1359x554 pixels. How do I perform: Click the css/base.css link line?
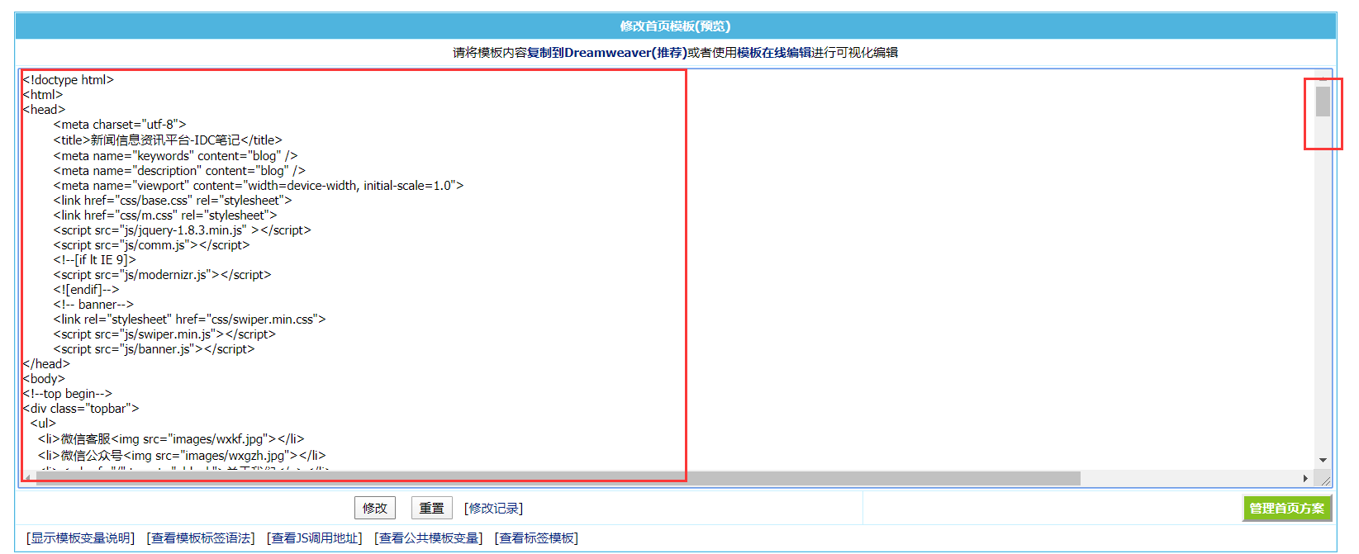coord(173,201)
